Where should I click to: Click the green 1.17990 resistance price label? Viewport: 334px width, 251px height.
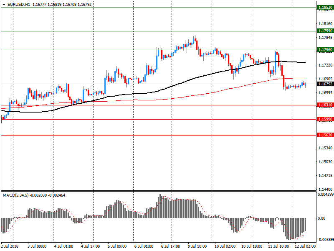325,31
